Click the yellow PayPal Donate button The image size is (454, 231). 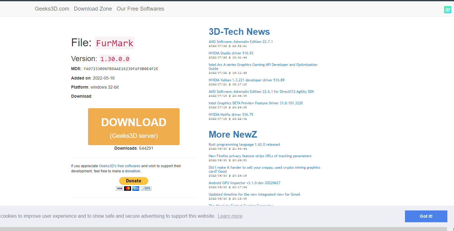tap(133, 181)
